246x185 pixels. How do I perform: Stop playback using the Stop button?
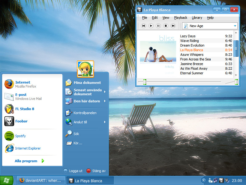(x=166, y=26)
